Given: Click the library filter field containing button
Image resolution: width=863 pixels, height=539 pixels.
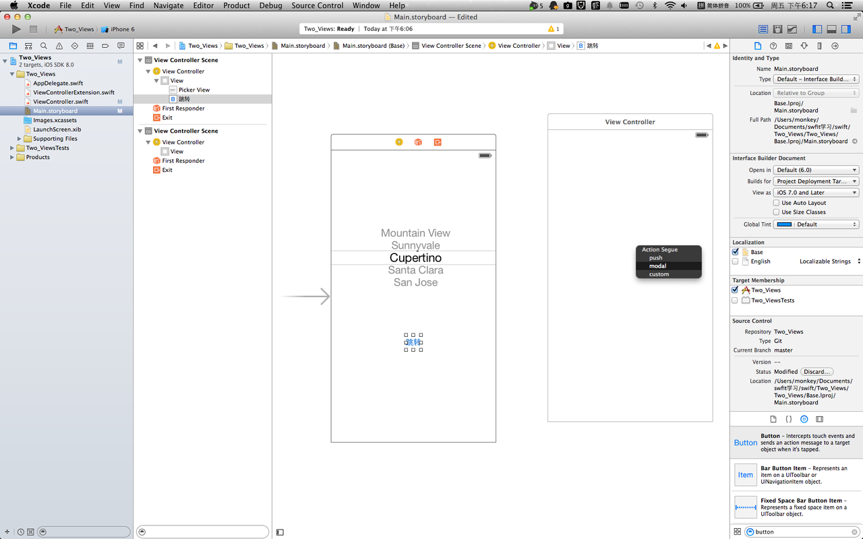Looking at the screenshot, I should (x=802, y=532).
